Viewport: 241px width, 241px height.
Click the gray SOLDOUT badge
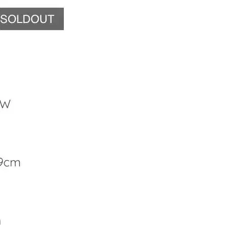(x=32, y=19)
